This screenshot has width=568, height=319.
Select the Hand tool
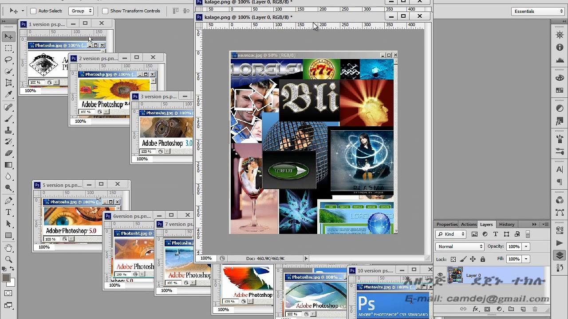click(x=8, y=248)
